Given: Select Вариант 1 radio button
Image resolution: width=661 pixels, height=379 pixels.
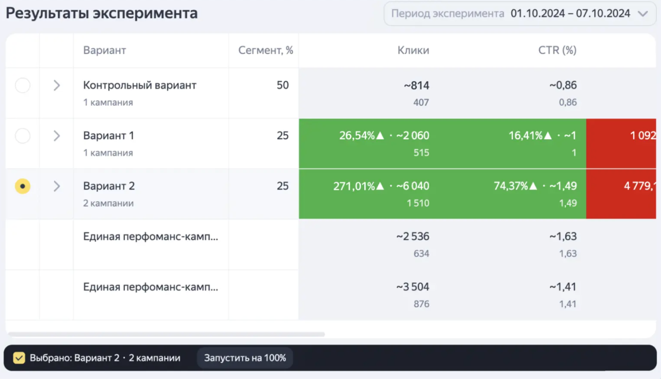Looking at the screenshot, I should pyautogui.click(x=22, y=136).
